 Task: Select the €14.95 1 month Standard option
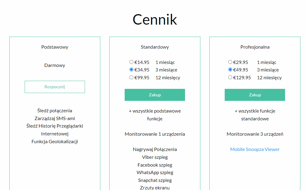(x=131, y=62)
